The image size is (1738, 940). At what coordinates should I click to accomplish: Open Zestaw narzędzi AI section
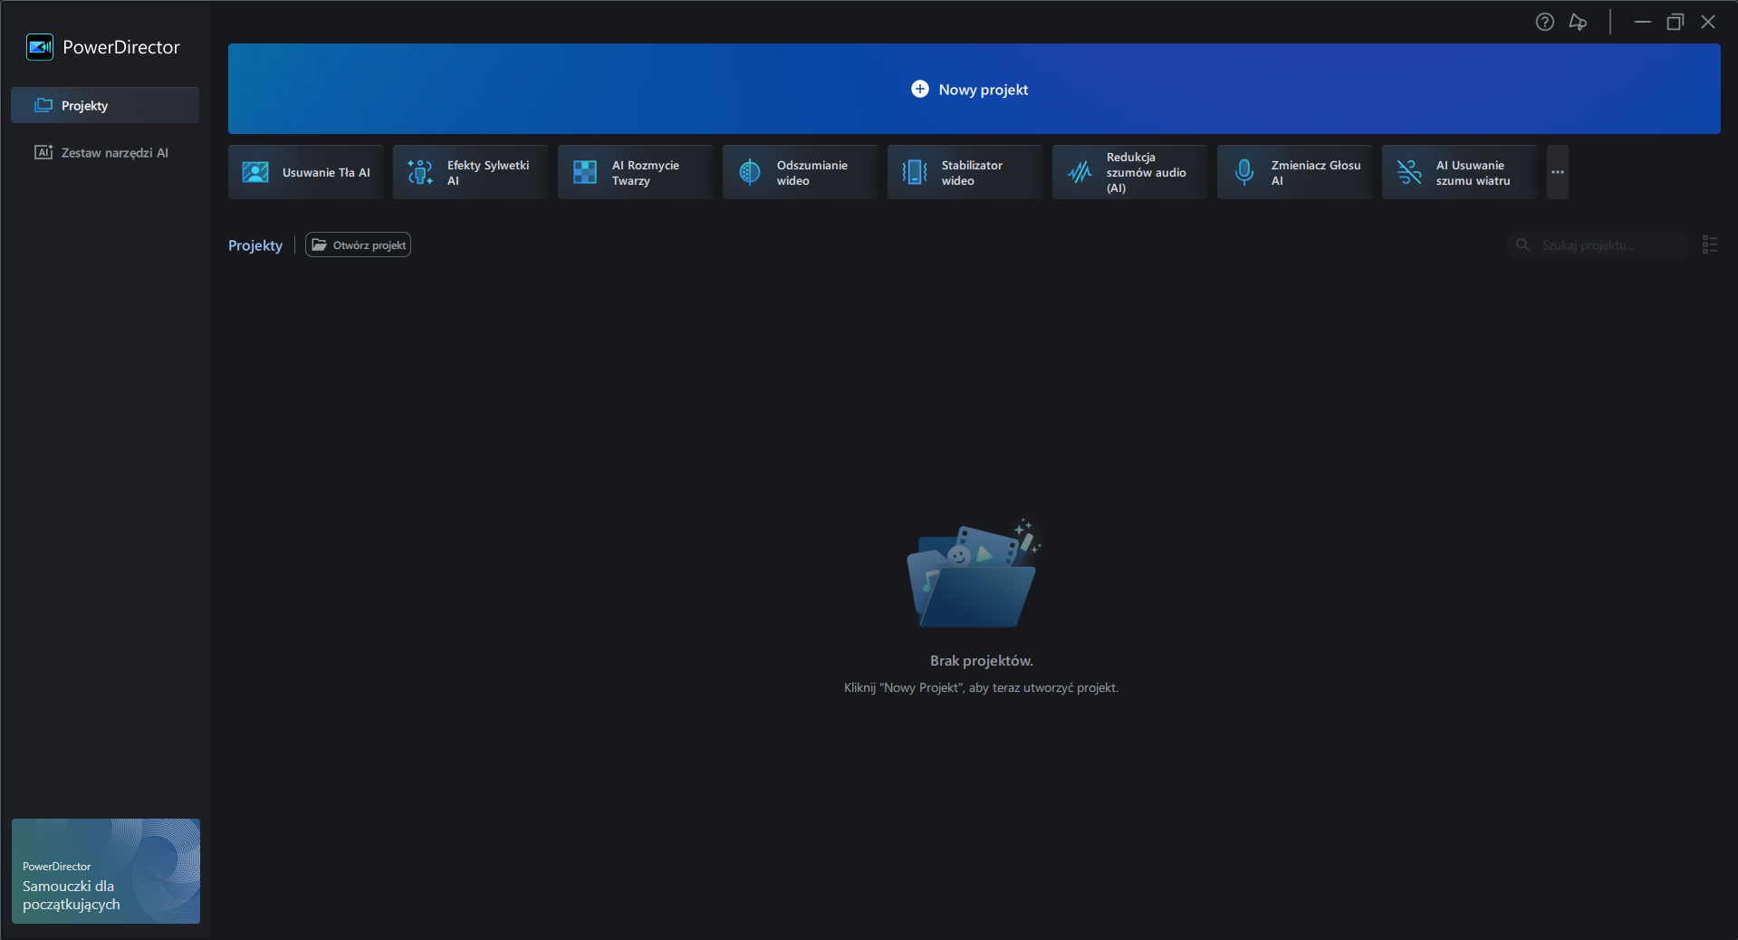(x=105, y=152)
